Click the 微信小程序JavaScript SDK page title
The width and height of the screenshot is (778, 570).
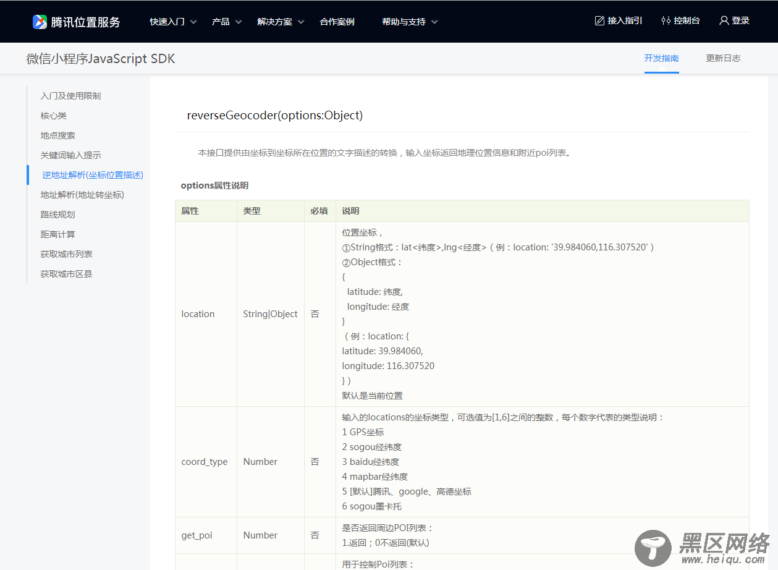(x=101, y=59)
